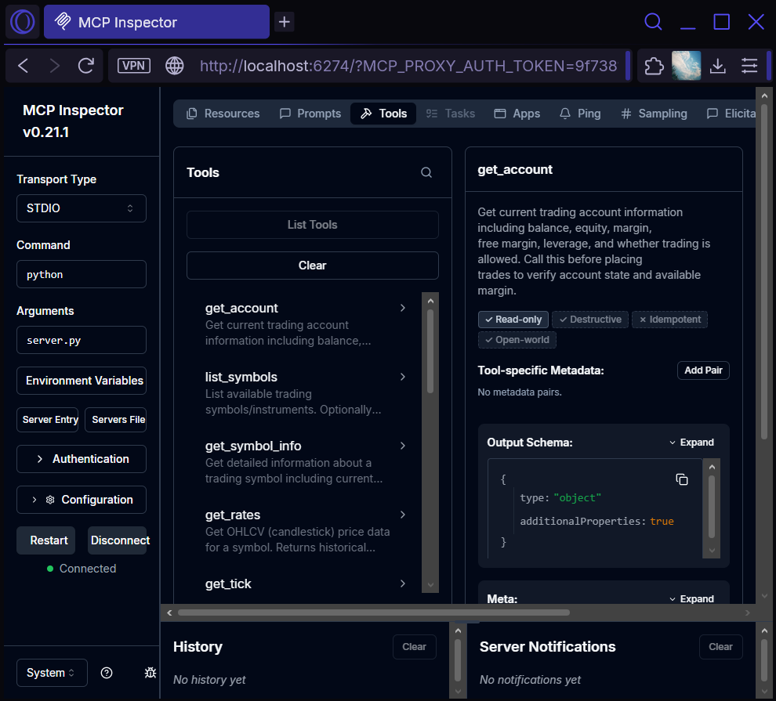776x701 pixels.
Task: Click the VPN badge in the address bar
Action: pyautogui.click(x=133, y=66)
